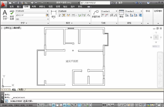Click the print icon in quick access toolbar
The width and height of the screenshot is (164, 107).
pyautogui.click(x=32, y=3)
